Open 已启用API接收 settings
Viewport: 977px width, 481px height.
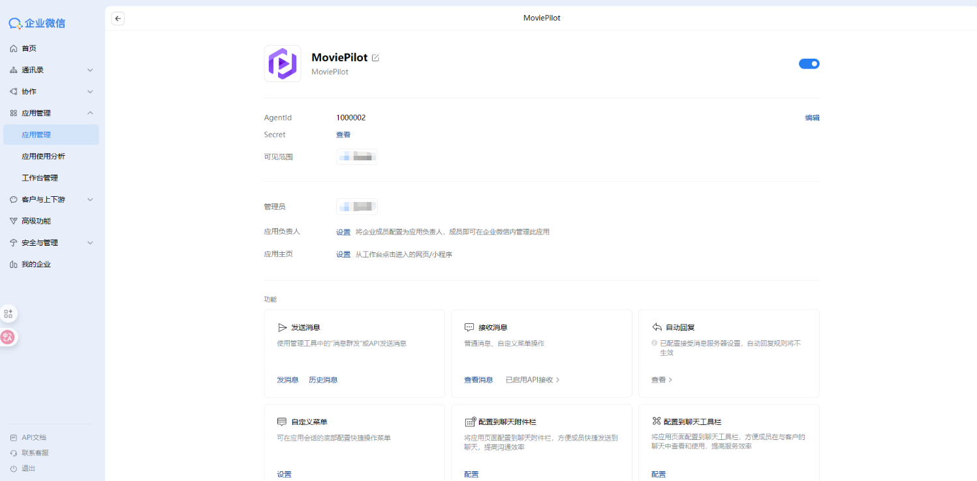pyautogui.click(x=533, y=380)
